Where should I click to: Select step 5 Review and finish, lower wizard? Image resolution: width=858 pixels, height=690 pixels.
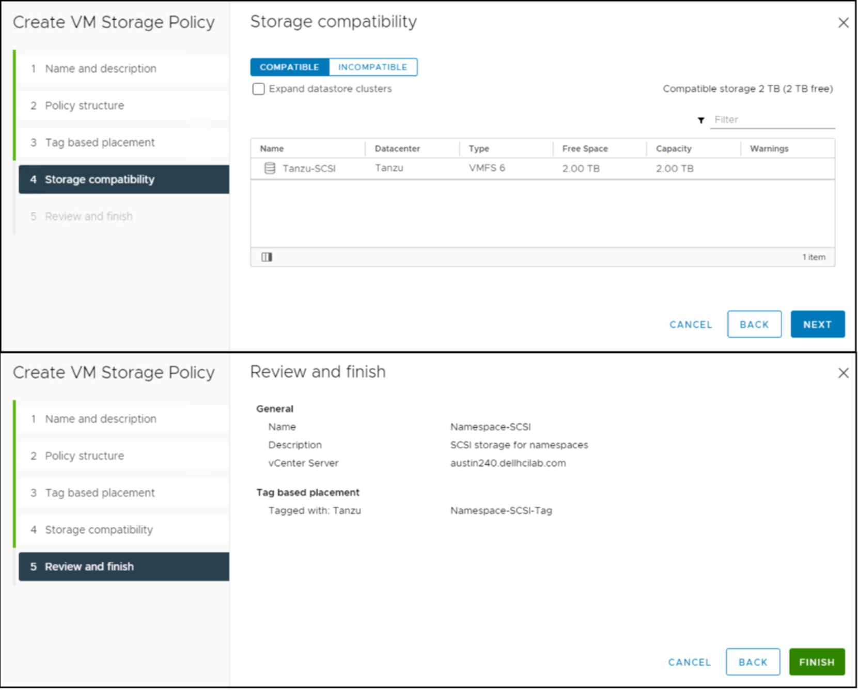[x=123, y=567]
